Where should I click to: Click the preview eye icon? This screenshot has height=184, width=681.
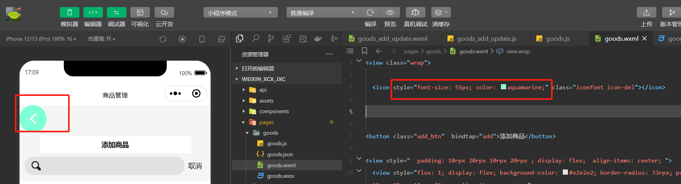[x=390, y=13]
